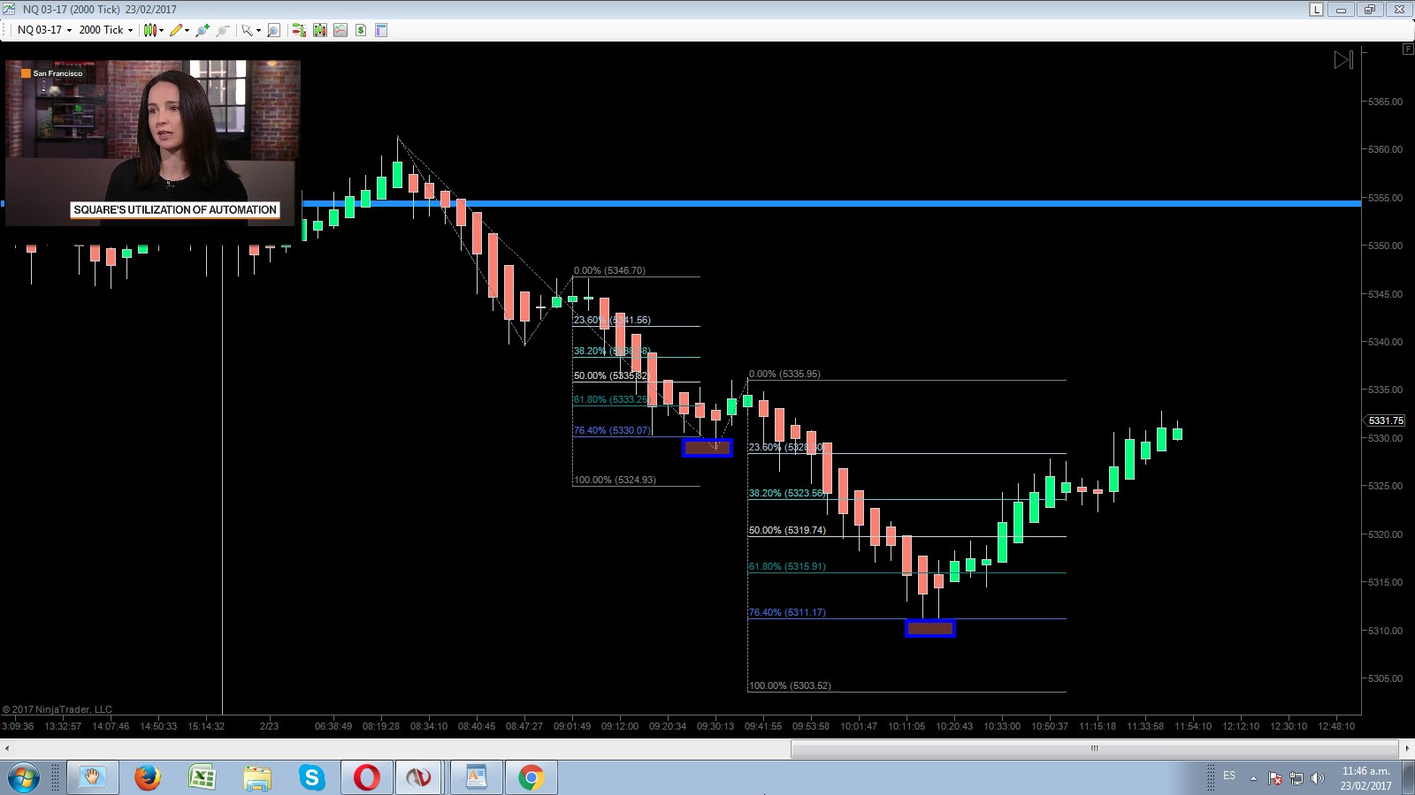Viewport: 1415px width, 795px height.
Task: Click the 50.00% (5319.74) Fibonacci label
Action: (x=787, y=530)
